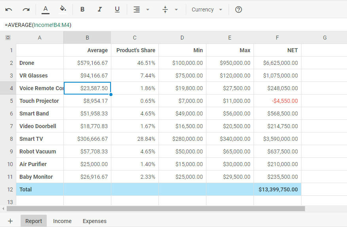Open the fill color bucket tool

pos(63,9)
